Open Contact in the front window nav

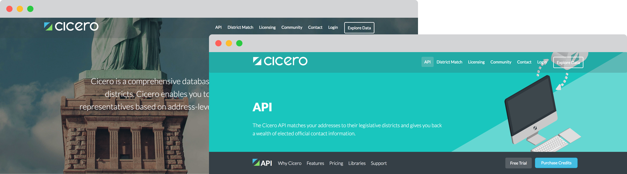point(524,62)
